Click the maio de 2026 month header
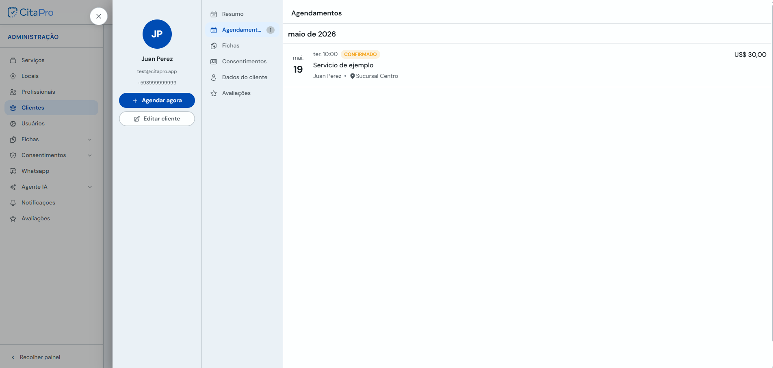This screenshot has height=368, width=773. coord(312,34)
